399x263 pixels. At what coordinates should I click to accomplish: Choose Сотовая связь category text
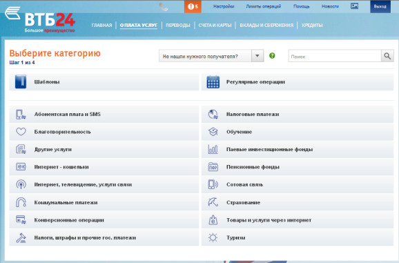point(244,184)
